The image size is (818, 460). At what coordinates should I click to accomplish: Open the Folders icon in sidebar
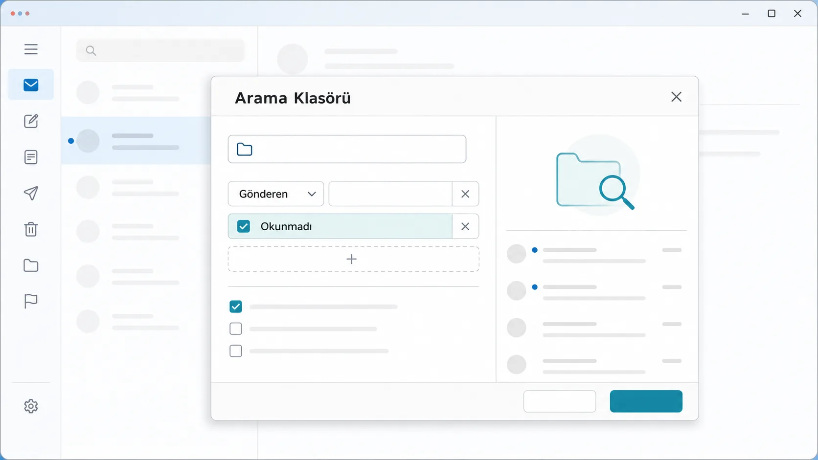coord(31,265)
